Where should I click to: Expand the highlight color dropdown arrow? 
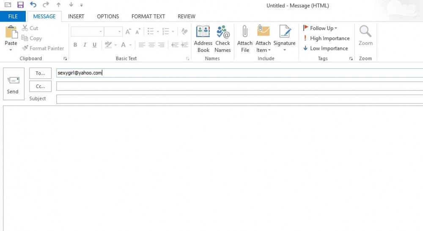[x=116, y=45]
